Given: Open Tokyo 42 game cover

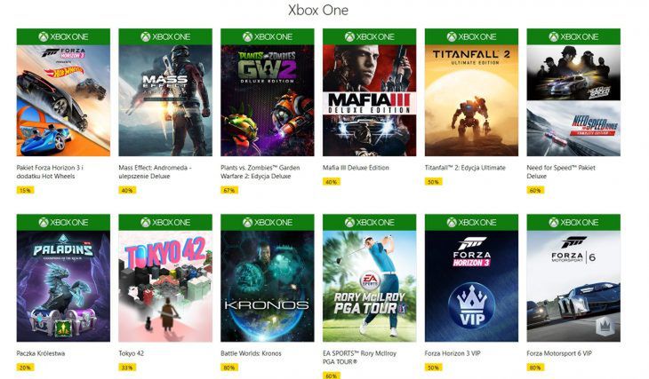Looking at the screenshot, I should click(x=165, y=286).
